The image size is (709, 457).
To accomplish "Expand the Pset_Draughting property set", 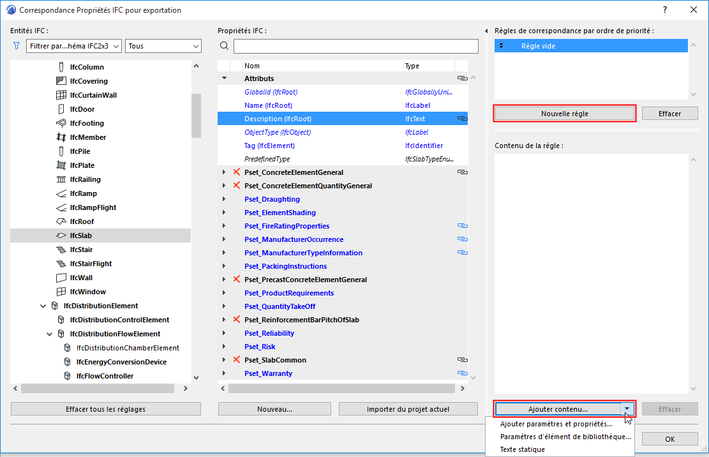I will click(x=224, y=199).
